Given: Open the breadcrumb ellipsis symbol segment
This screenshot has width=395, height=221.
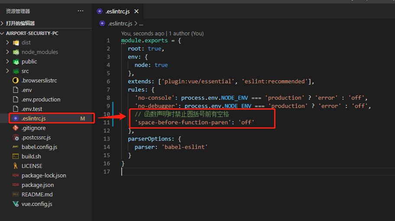Looking at the screenshot, I should pos(141,24).
